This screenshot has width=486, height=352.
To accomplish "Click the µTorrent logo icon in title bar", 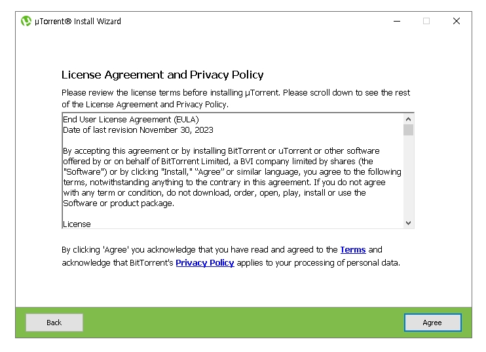I will pos(26,21).
